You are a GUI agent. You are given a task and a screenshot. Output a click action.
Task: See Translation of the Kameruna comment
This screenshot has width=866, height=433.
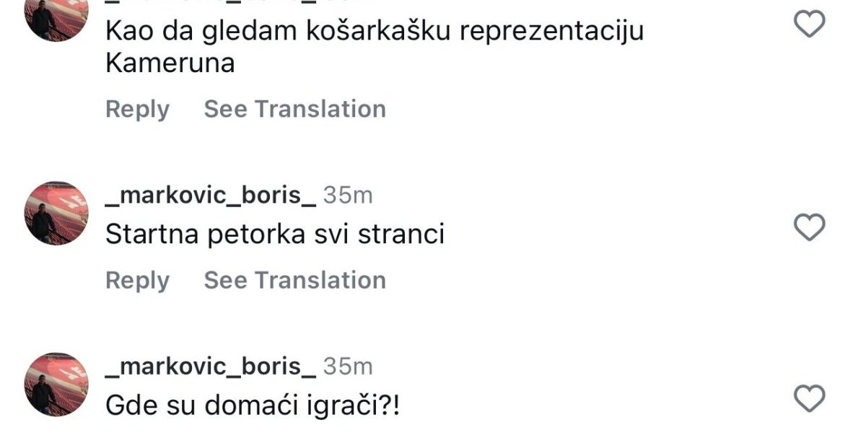(294, 109)
